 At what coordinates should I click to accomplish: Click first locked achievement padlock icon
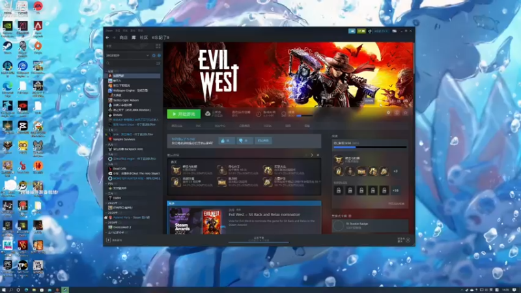pyautogui.click(x=339, y=190)
